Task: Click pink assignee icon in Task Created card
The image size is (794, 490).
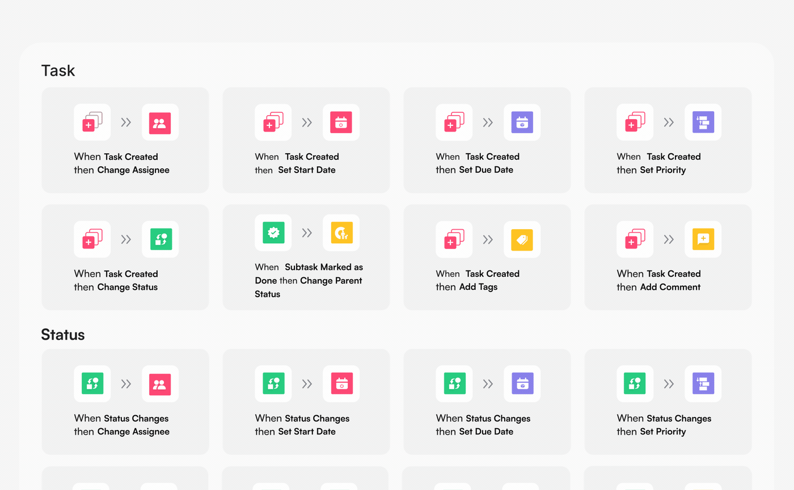Action: tap(160, 122)
